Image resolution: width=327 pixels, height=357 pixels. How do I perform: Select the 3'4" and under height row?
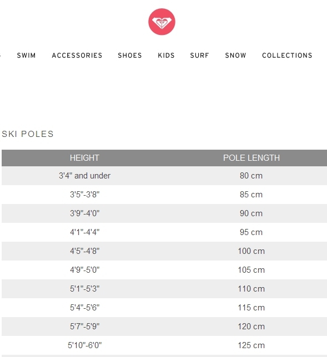[164, 176]
